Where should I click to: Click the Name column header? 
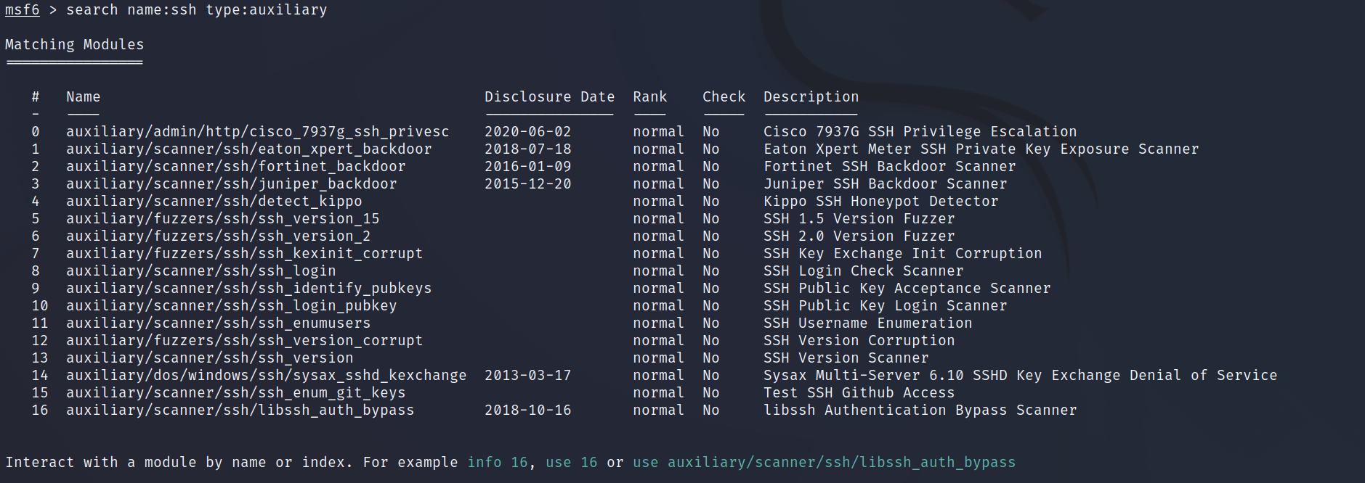[x=83, y=97]
